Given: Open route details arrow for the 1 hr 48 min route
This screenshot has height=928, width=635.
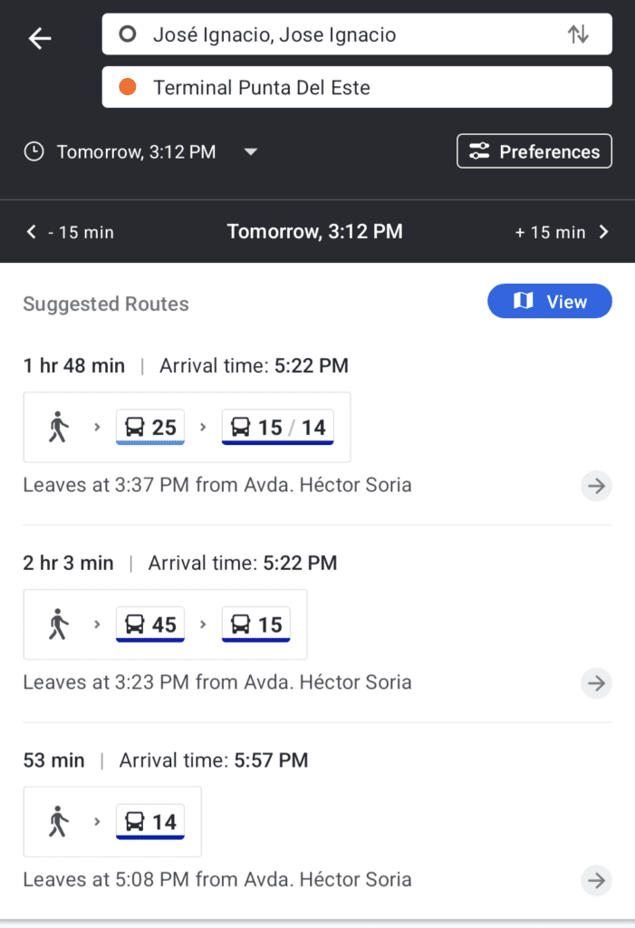Looking at the screenshot, I should [596, 486].
